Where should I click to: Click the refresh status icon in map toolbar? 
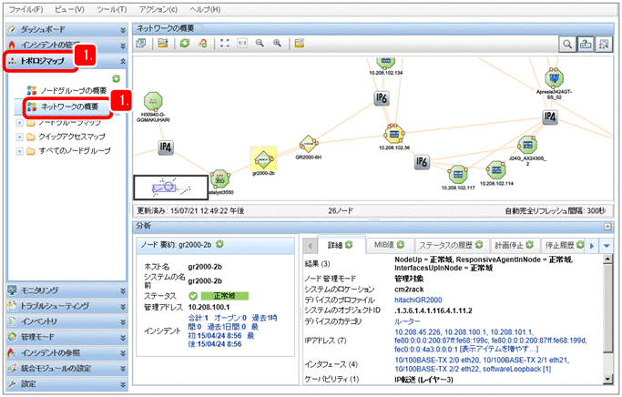point(203,43)
